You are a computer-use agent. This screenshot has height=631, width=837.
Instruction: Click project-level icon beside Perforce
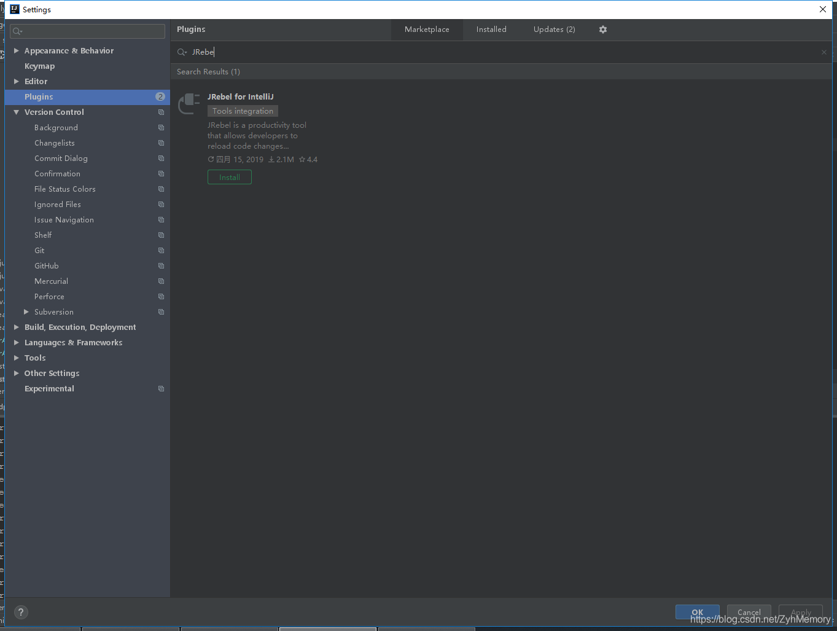tap(161, 297)
